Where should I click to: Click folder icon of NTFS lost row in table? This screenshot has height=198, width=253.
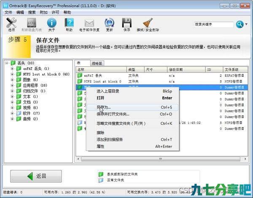tap(80, 81)
